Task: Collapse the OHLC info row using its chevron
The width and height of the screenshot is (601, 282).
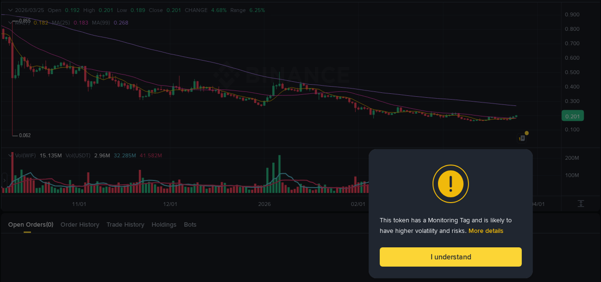Action: coord(9,10)
